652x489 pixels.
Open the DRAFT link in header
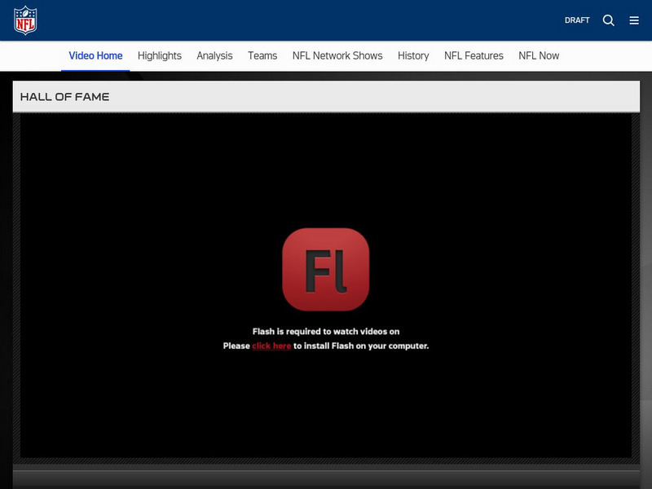click(577, 20)
